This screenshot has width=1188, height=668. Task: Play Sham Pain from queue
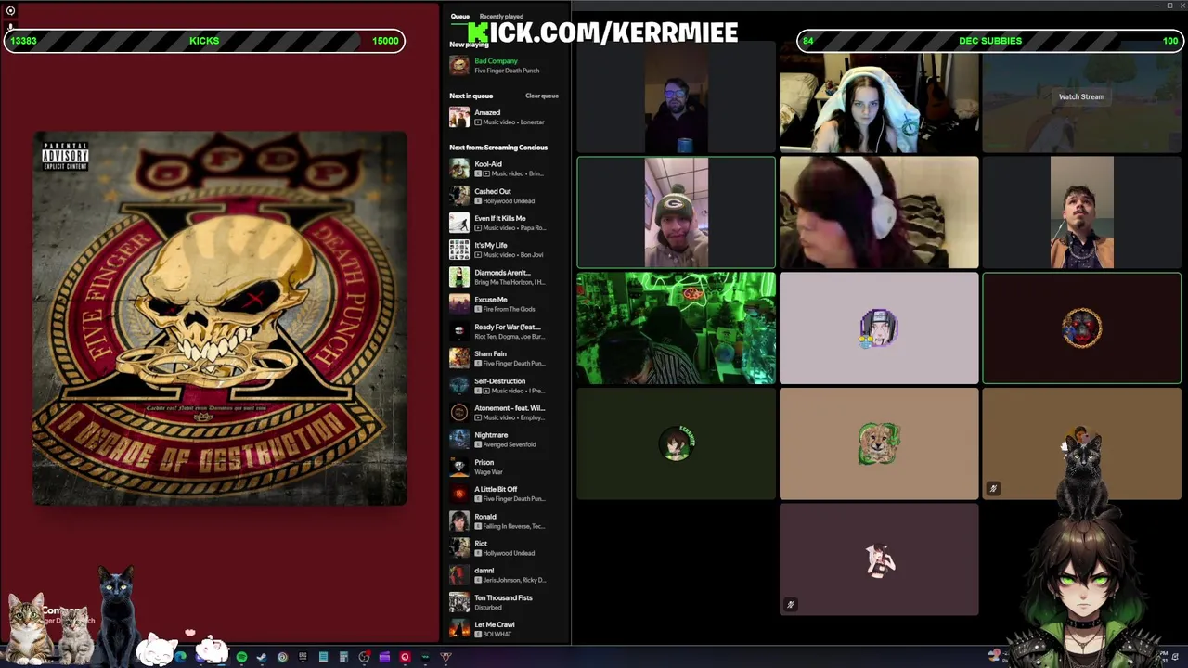[x=507, y=358]
